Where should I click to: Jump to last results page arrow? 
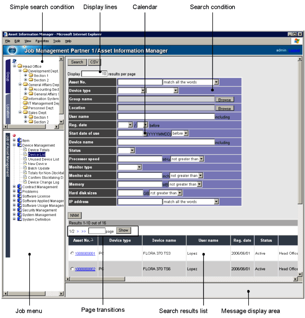[84, 231]
